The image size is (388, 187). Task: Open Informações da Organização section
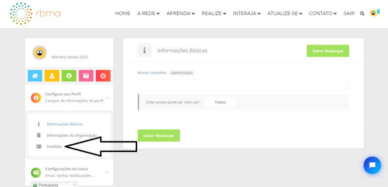click(71, 135)
